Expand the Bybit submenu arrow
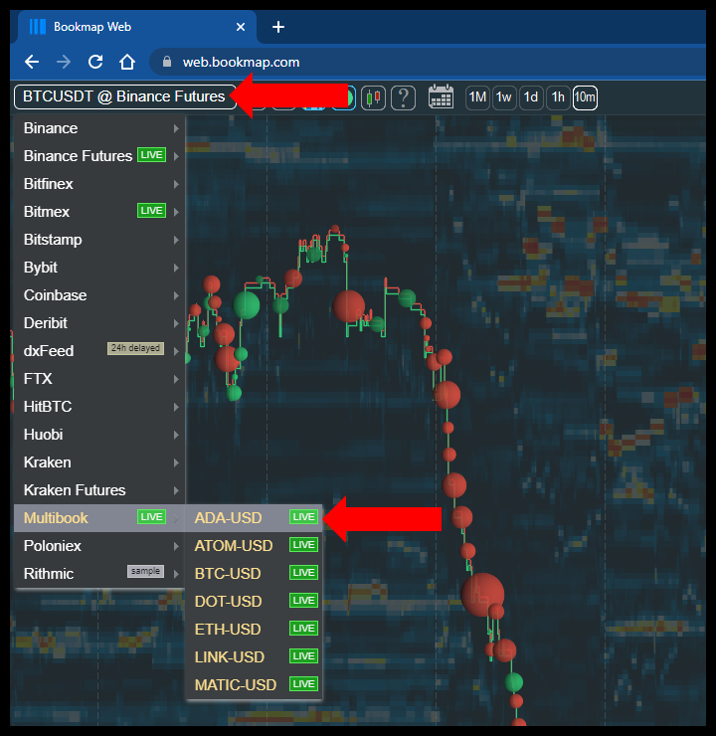 pos(176,268)
